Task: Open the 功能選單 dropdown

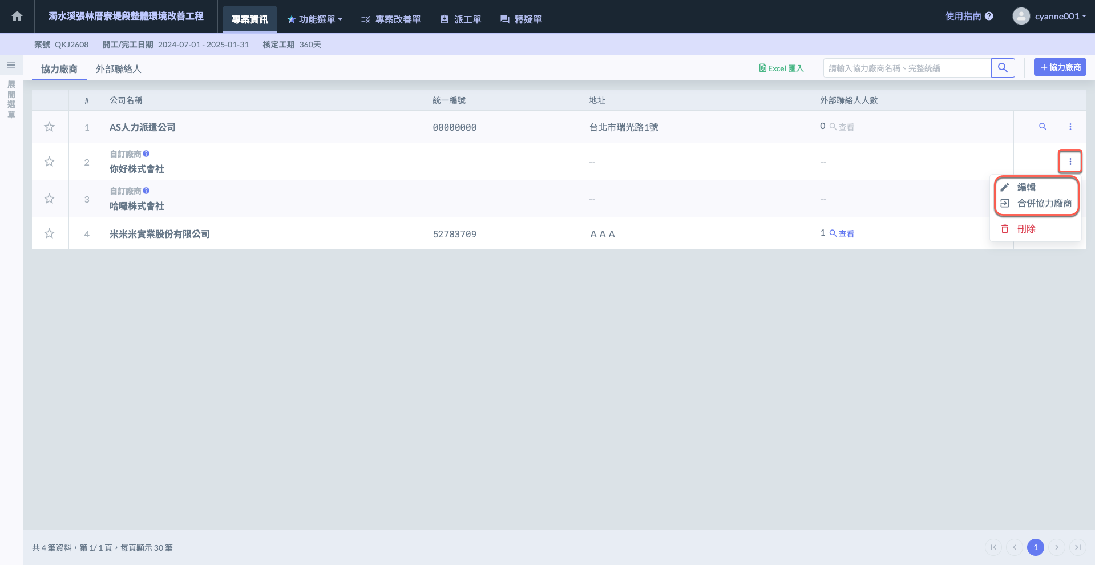Action: 315,19
